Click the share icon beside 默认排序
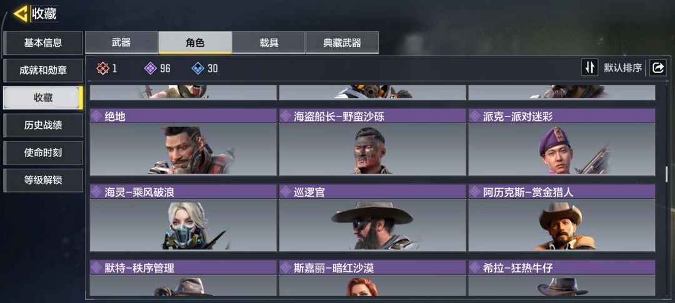Image resolution: width=675 pixels, height=303 pixels. coord(657,68)
